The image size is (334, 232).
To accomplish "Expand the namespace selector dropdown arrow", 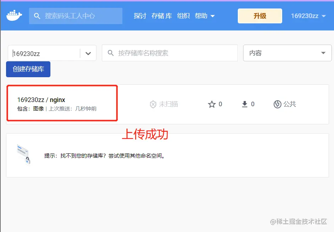I will point(88,53).
